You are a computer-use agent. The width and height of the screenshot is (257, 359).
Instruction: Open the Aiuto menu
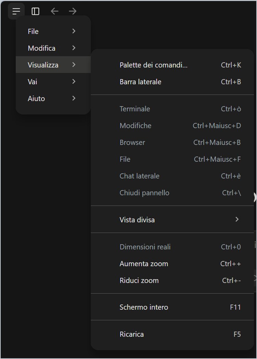click(x=53, y=98)
